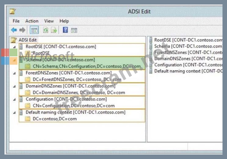Select Configuration row in right pane
227x159 pixels.
pyautogui.click(x=186, y=65)
